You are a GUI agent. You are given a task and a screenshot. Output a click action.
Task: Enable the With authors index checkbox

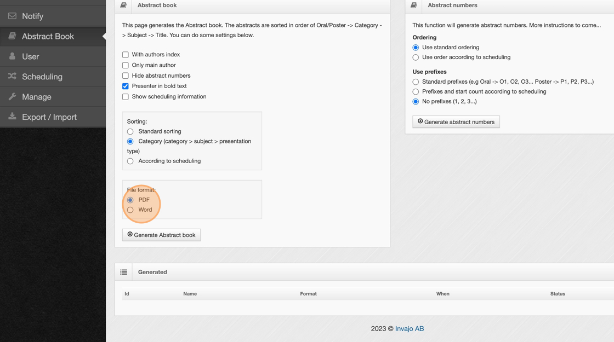[x=126, y=55]
